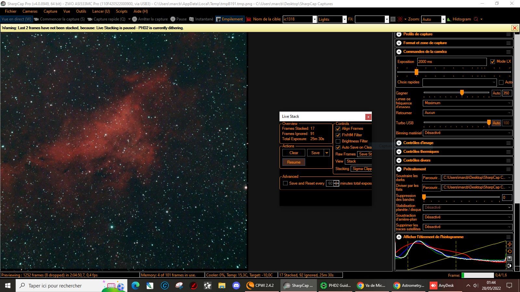Click Vue en direct toolbar button
The height and width of the screenshot is (292, 520).
(x=16, y=19)
